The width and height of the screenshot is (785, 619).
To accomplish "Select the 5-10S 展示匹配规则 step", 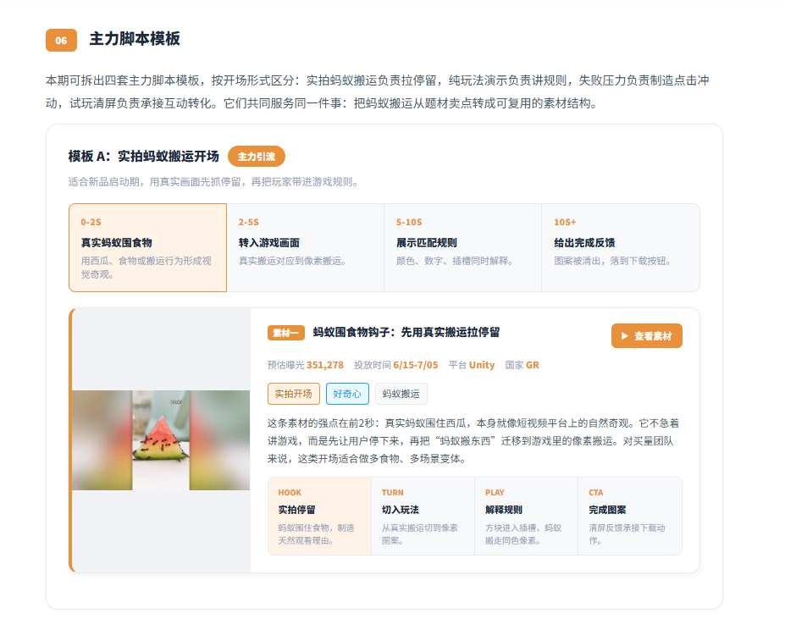I will [x=462, y=247].
